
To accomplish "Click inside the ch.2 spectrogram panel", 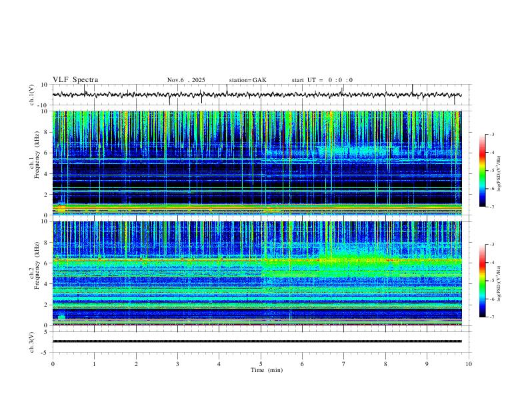I will coord(257,273).
